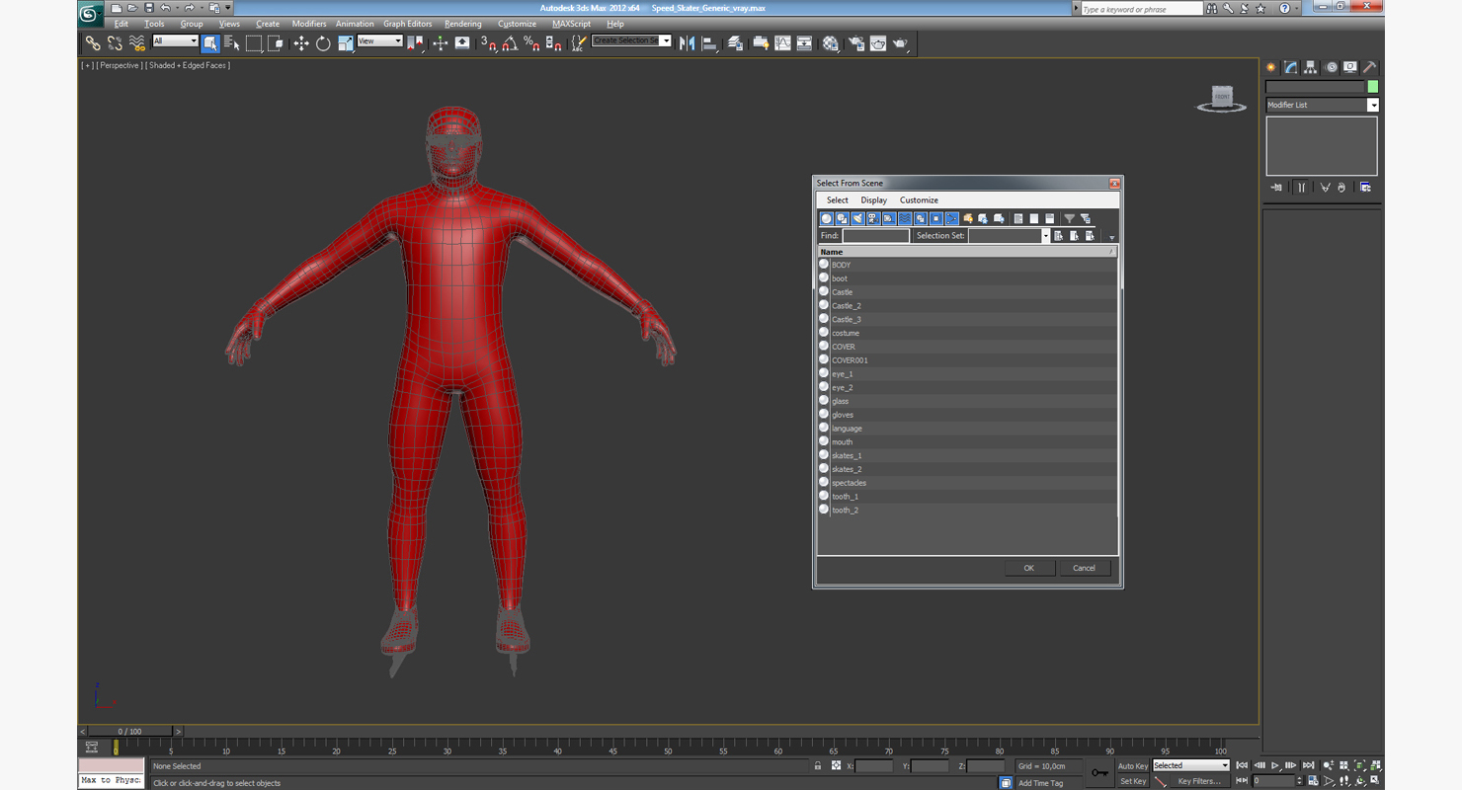Toggle Display Cameras filter in dialog
The width and height of the screenshot is (1462, 790).
tap(873, 218)
